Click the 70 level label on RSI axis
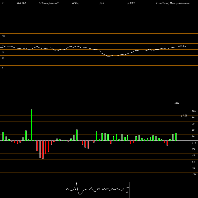Image resolution: width=198 pixels, height=198 pixels. click(3, 46)
